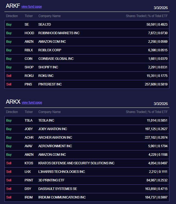Click the ACHR ticker
Viewport: 176px width, 204px height.
point(29,138)
